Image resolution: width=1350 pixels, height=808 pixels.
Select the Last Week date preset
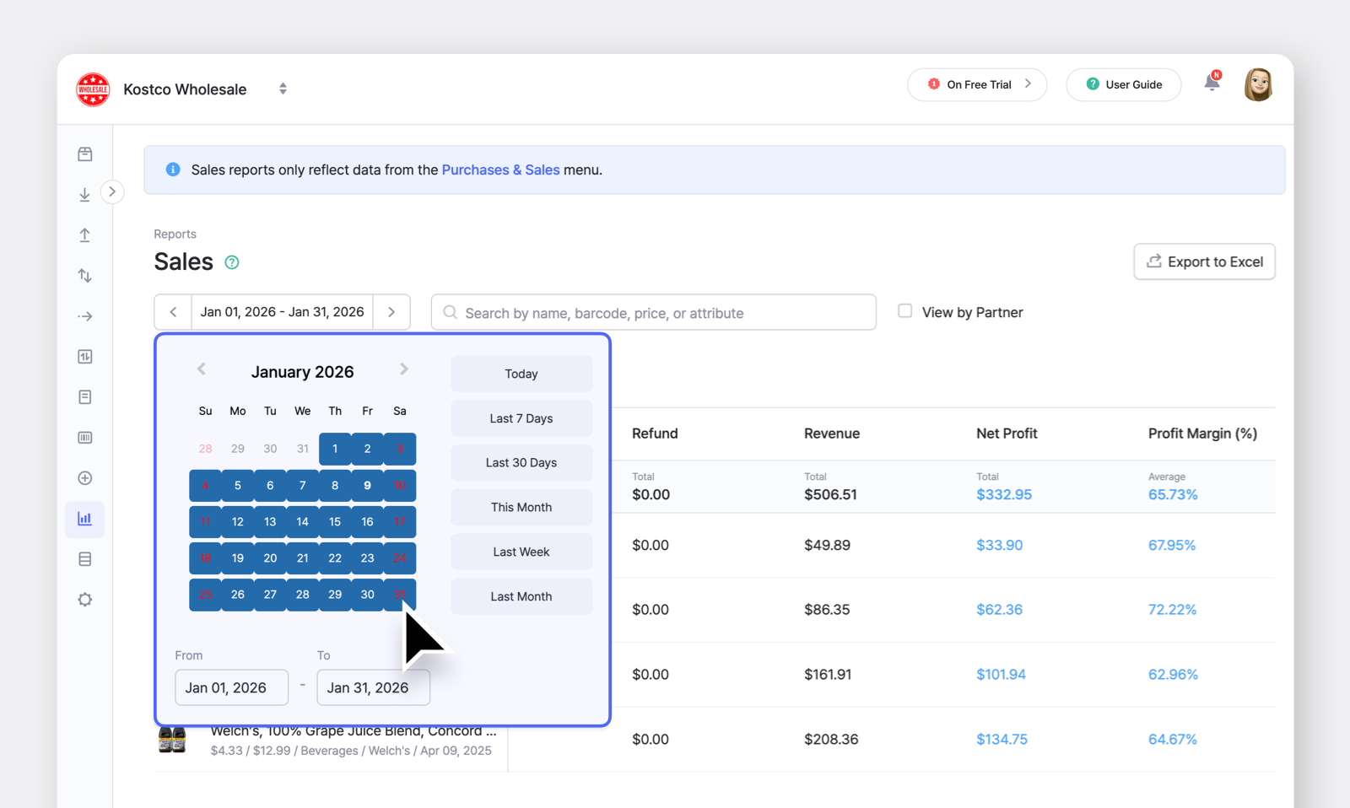(x=521, y=552)
